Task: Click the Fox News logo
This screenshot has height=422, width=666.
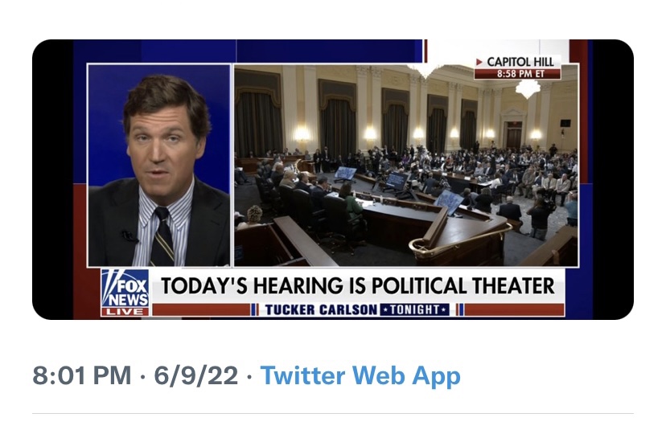Action: (x=125, y=288)
